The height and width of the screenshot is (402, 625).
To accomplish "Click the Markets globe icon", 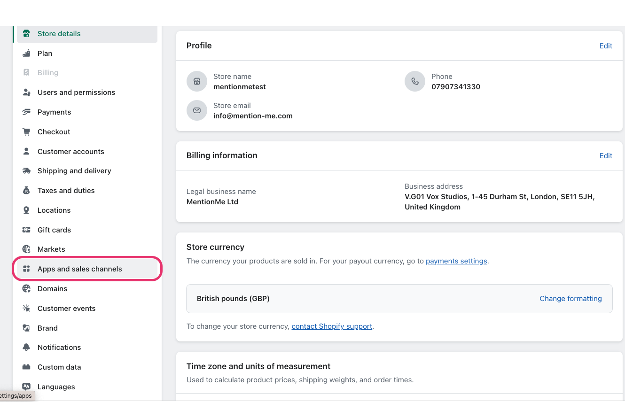I will (26, 249).
